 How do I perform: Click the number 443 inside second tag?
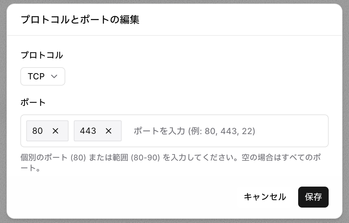pyautogui.click(x=88, y=131)
